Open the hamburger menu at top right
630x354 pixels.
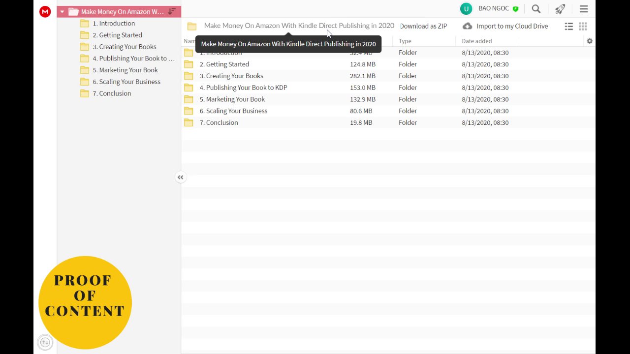(x=584, y=9)
